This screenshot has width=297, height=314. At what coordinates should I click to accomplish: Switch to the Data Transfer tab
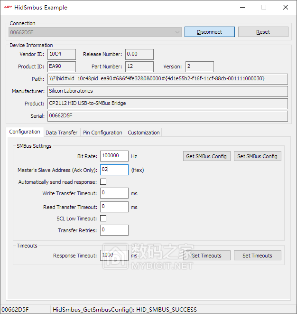pyautogui.click(x=61, y=133)
